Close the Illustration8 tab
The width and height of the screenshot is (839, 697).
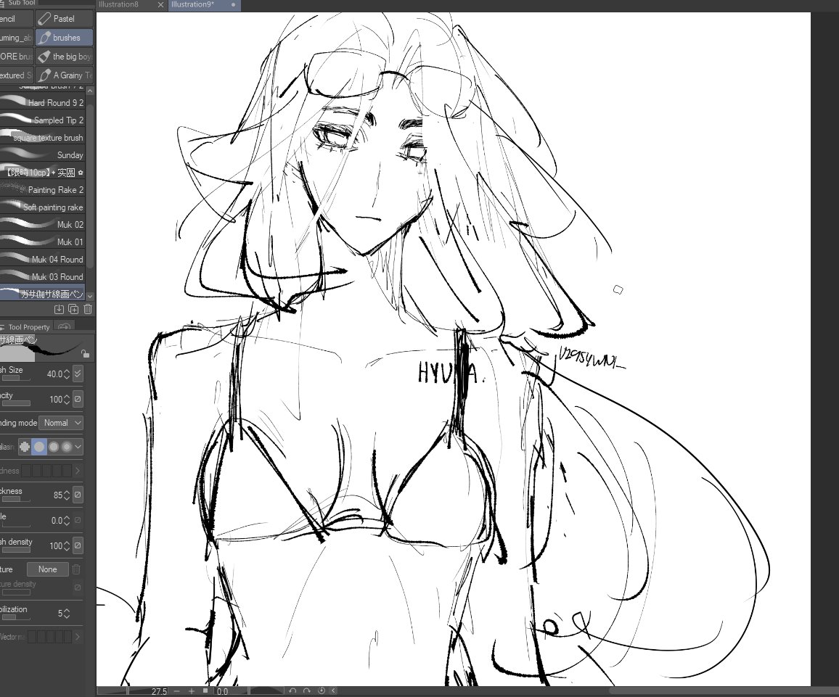pos(160,5)
